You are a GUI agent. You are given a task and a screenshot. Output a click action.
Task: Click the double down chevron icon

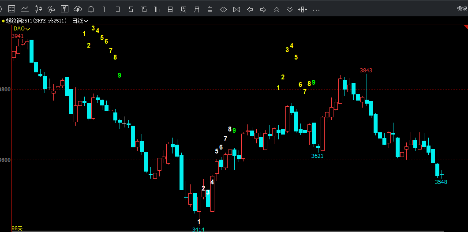click(289, 10)
